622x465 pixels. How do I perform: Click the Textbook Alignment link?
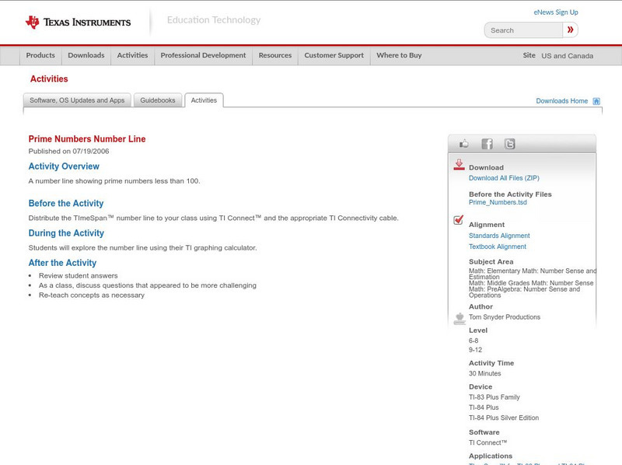pyautogui.click(x=498, y=246)
